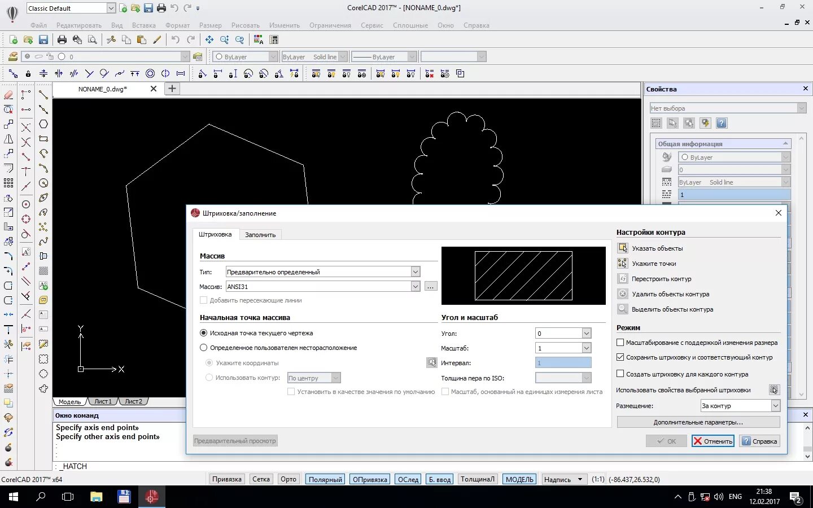Click the Pan tool icon in toolbar
Image resolution: width=813 pixels, height=508 pixels.
click(209, 40)
